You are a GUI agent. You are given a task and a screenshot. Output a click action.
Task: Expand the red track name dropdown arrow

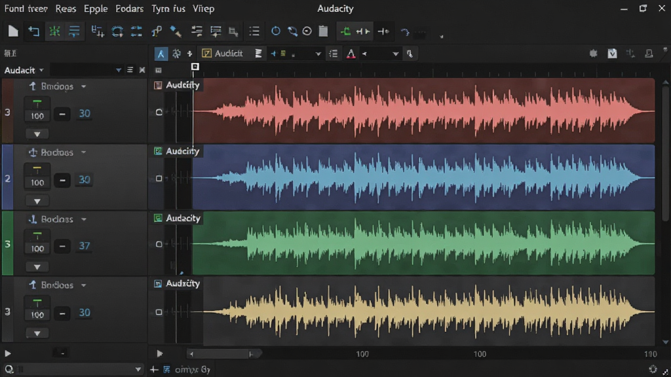coord(84,86)
